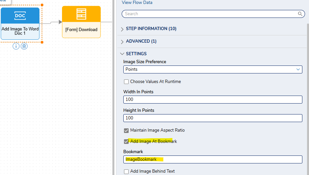Enable Choose Values At Runtime checkbox
309x175 pixels.
click(126, 82)
